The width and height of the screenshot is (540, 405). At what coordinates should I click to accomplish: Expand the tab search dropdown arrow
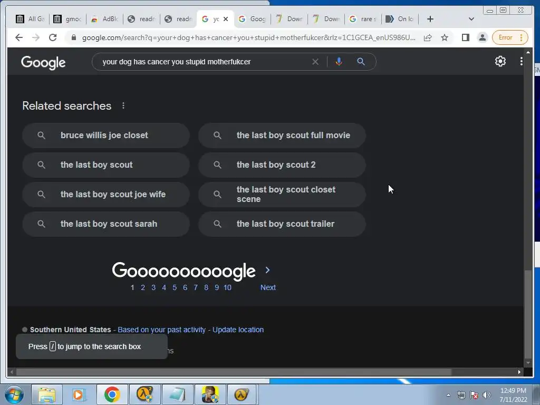471,19
